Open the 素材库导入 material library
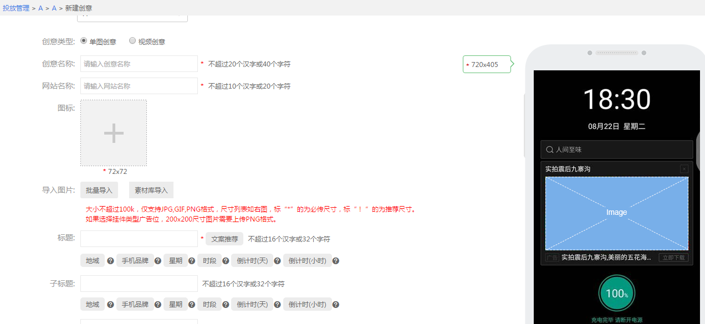This screenshot has width=705, height=324. coord(151,189)
